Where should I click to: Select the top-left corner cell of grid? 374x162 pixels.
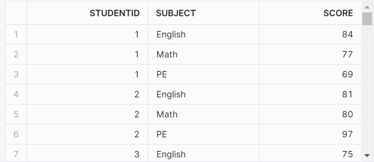click(x=16, y=13)
